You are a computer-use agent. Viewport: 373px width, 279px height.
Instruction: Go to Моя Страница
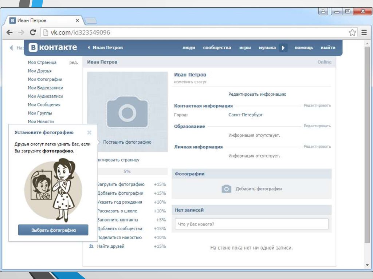[x=42, y=62]
